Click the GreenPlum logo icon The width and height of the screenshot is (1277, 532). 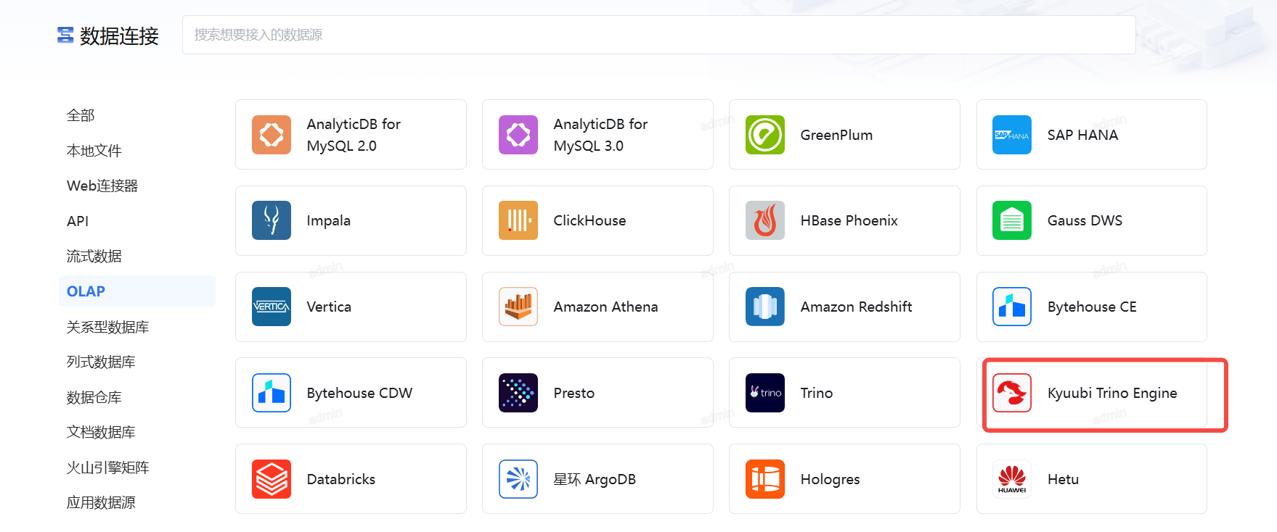click(764, 135)
